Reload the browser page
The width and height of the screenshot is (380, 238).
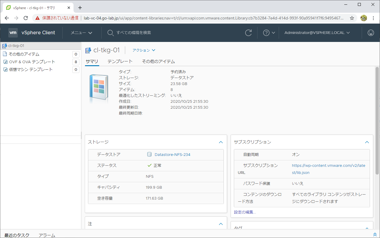click(x=26, y=18)
